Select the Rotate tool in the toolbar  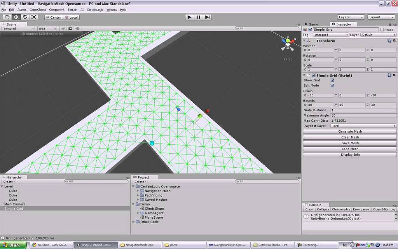(24, 17)
